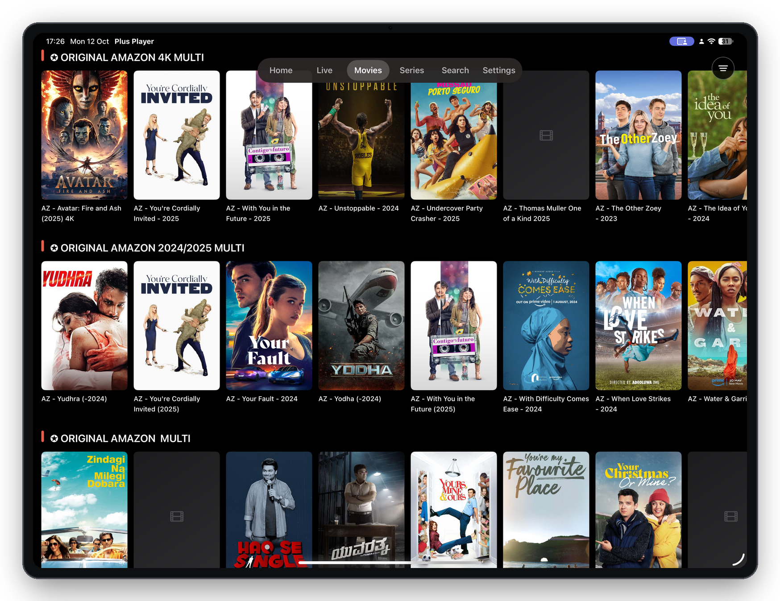Open placeholder poster for Thomas Muller One of a Kind
The image size is (780, 601).
(546, 135)
